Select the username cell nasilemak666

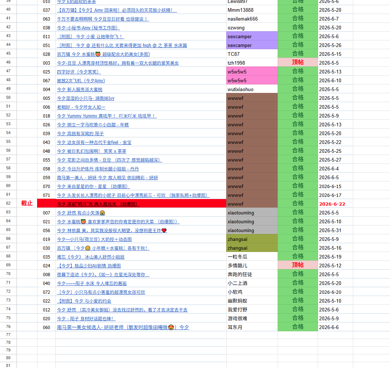[252, 19]
